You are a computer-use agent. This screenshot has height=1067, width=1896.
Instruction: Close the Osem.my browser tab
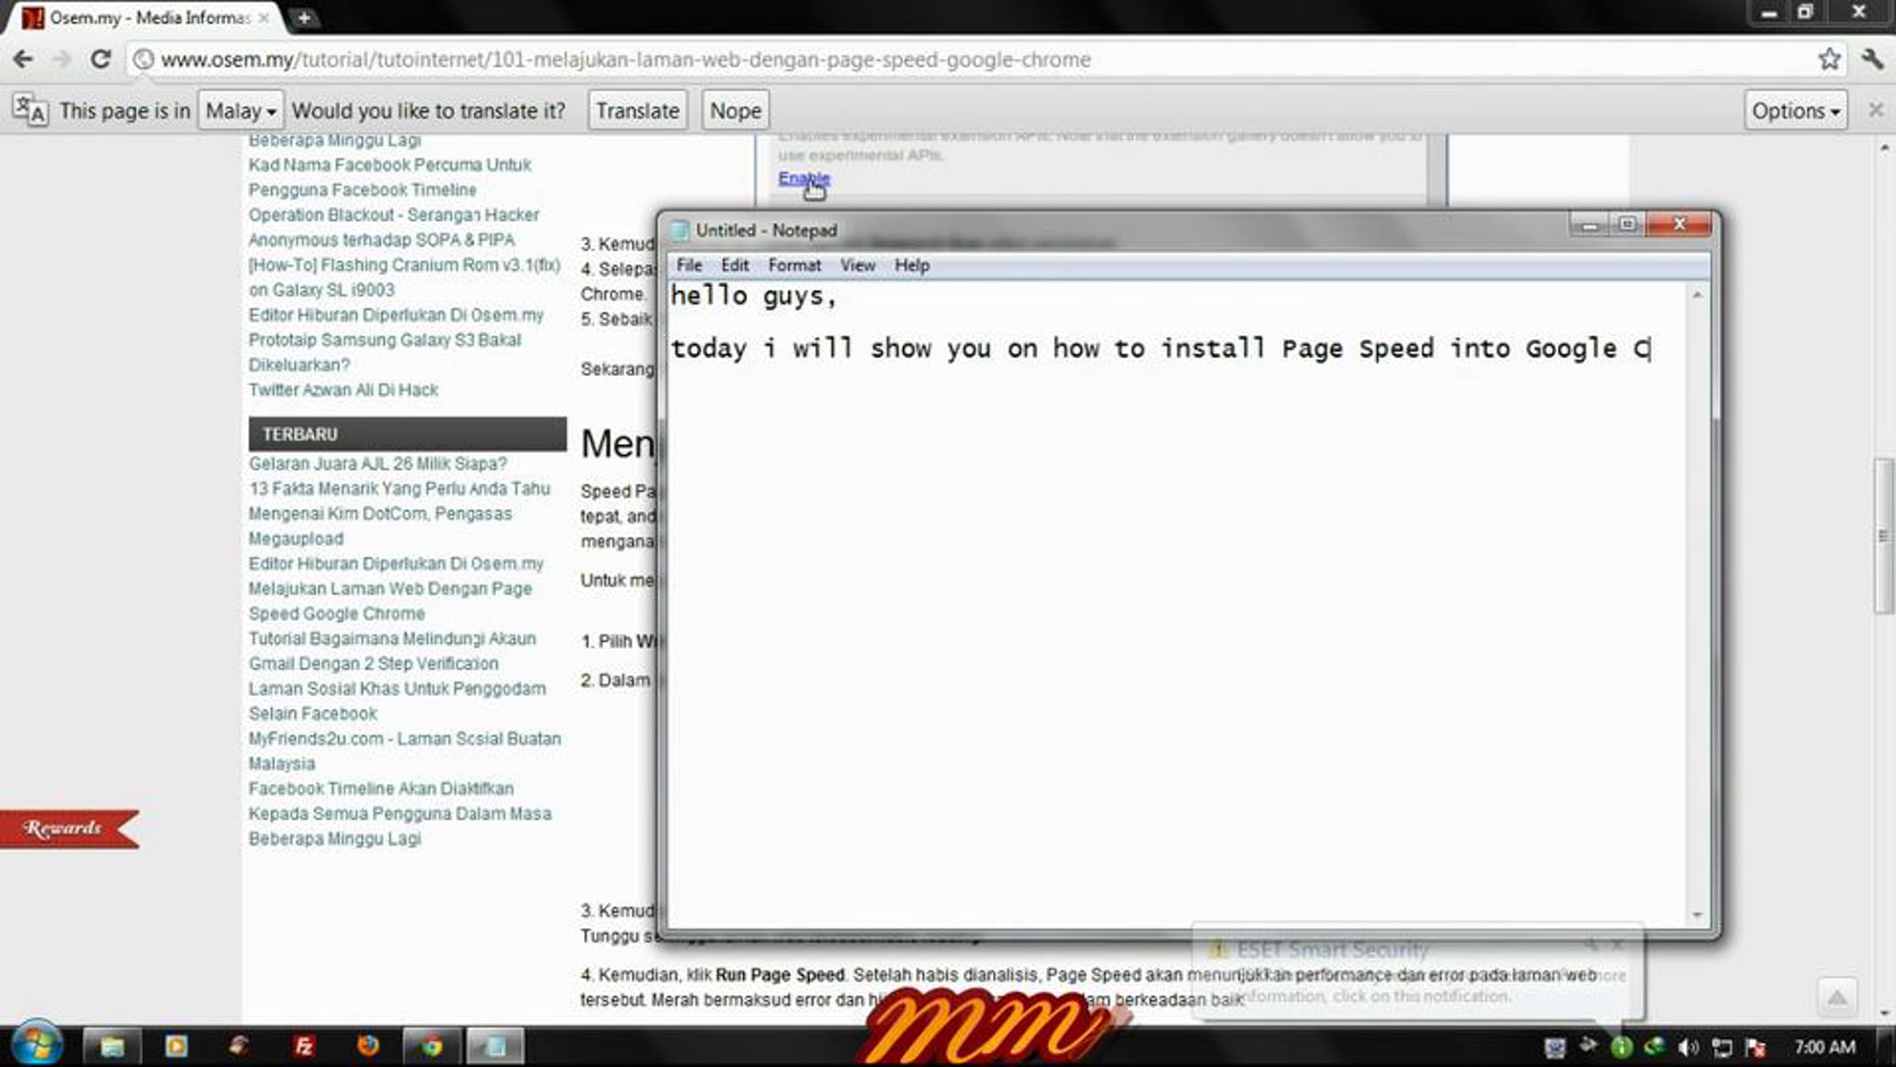pyautogui.click(x=265, y=17)
